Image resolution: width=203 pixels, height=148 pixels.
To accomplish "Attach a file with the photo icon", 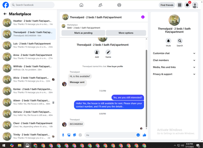I will click(x=69, y=135).
